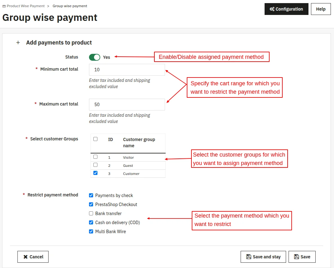
Task: Tick the select-all customer groups checkbox
Action: 96,139
